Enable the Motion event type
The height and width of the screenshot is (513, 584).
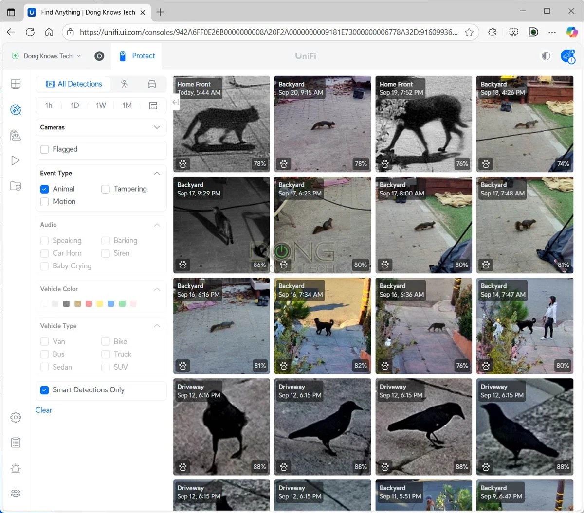44,202
